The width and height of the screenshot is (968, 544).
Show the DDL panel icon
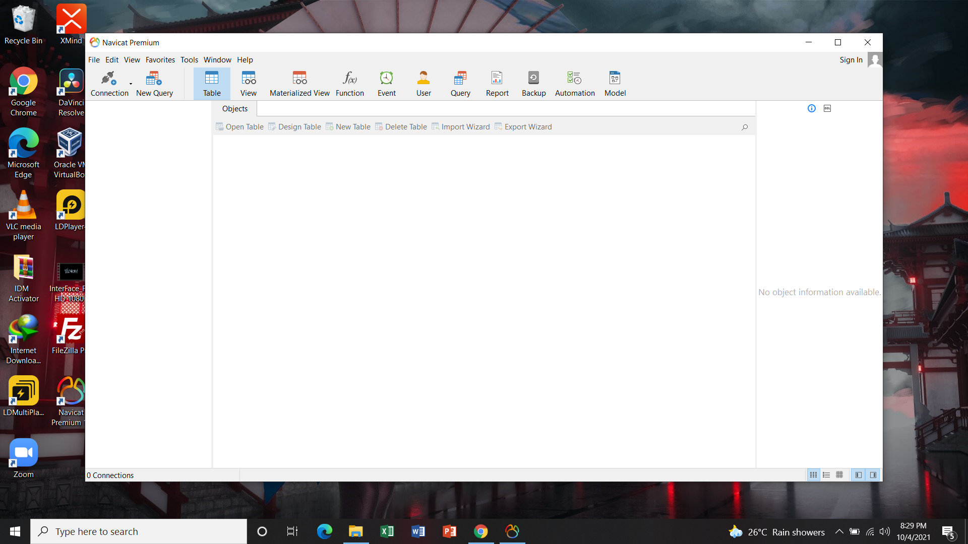[827, 108]
